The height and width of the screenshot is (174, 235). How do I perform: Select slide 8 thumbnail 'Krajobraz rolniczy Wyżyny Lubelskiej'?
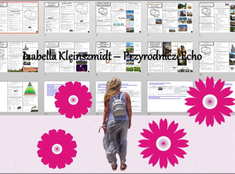point(119,57)
